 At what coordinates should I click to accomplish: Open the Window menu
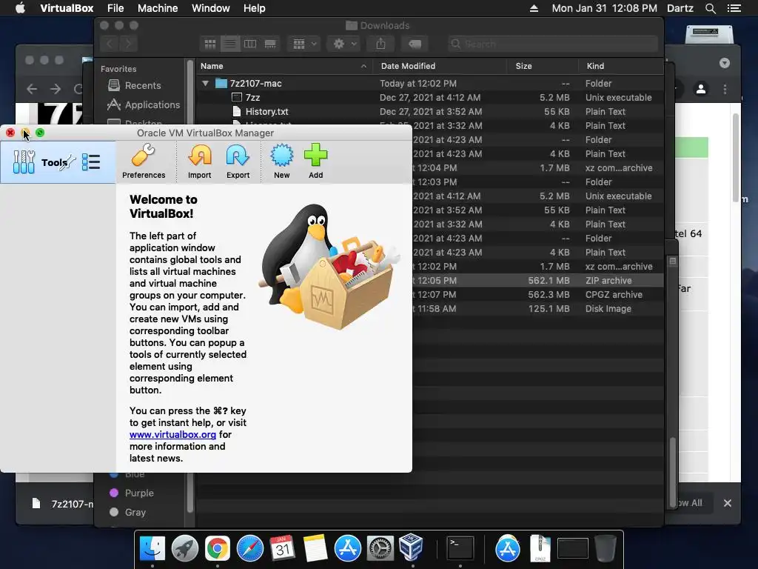pyautogui.click(x=211, y=8)
